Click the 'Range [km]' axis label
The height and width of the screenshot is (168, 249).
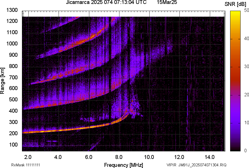coord(2,81)
